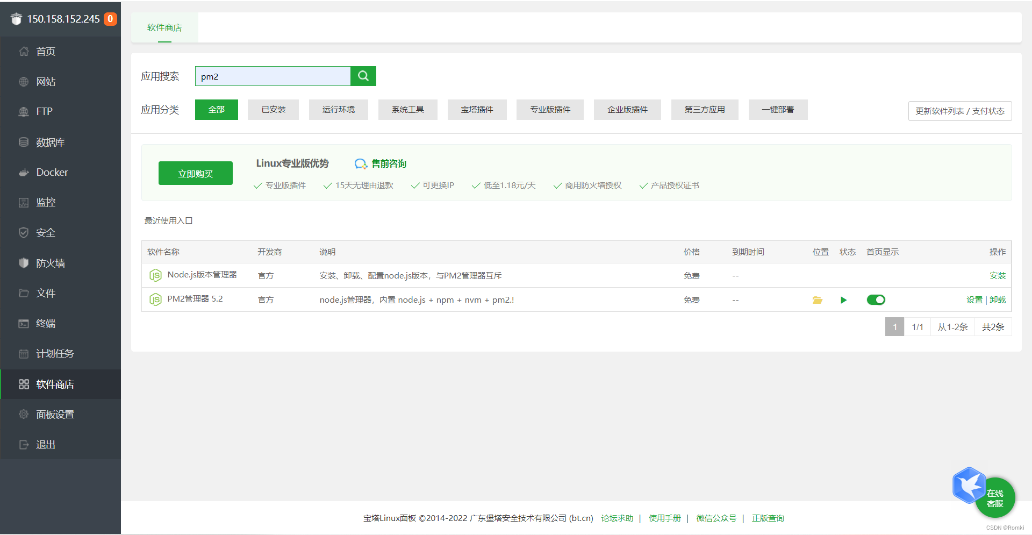Click the 售前咨询 link
1032x535 pixels.
coord(389,163)
